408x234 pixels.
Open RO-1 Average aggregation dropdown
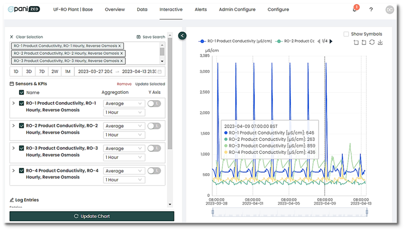click(124, 104)
